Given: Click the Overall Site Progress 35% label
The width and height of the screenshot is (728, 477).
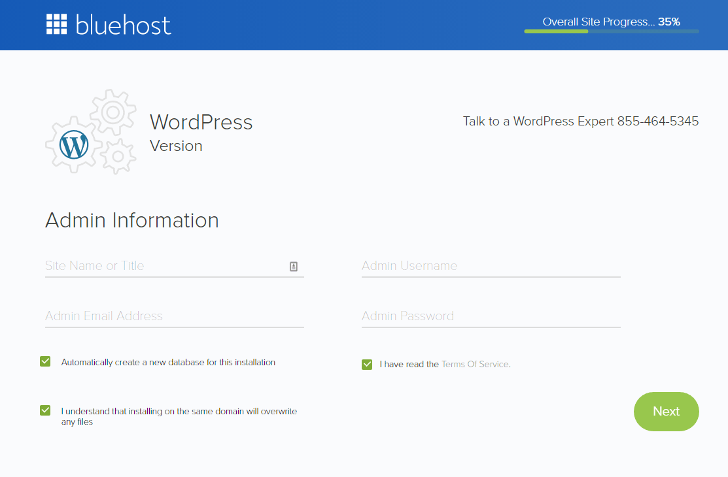Looking at the screenshot, I should pyautogui.click(x=612, y=22).
